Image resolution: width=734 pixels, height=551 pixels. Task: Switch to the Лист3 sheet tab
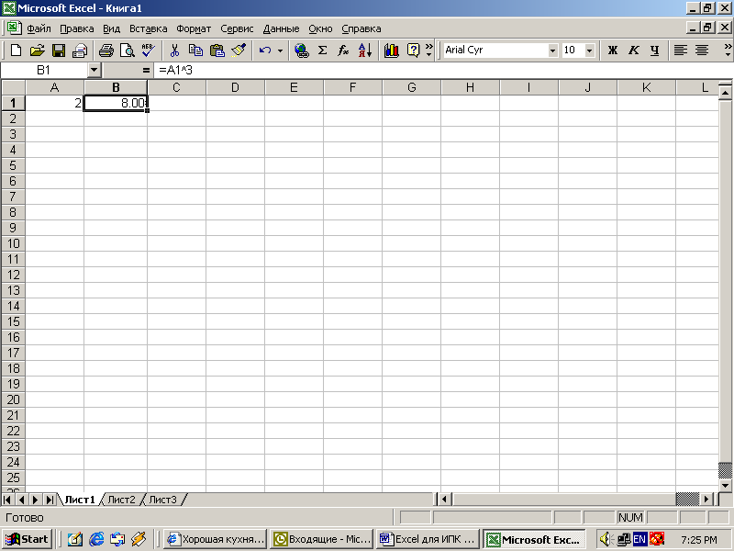[x=162, y=500]
